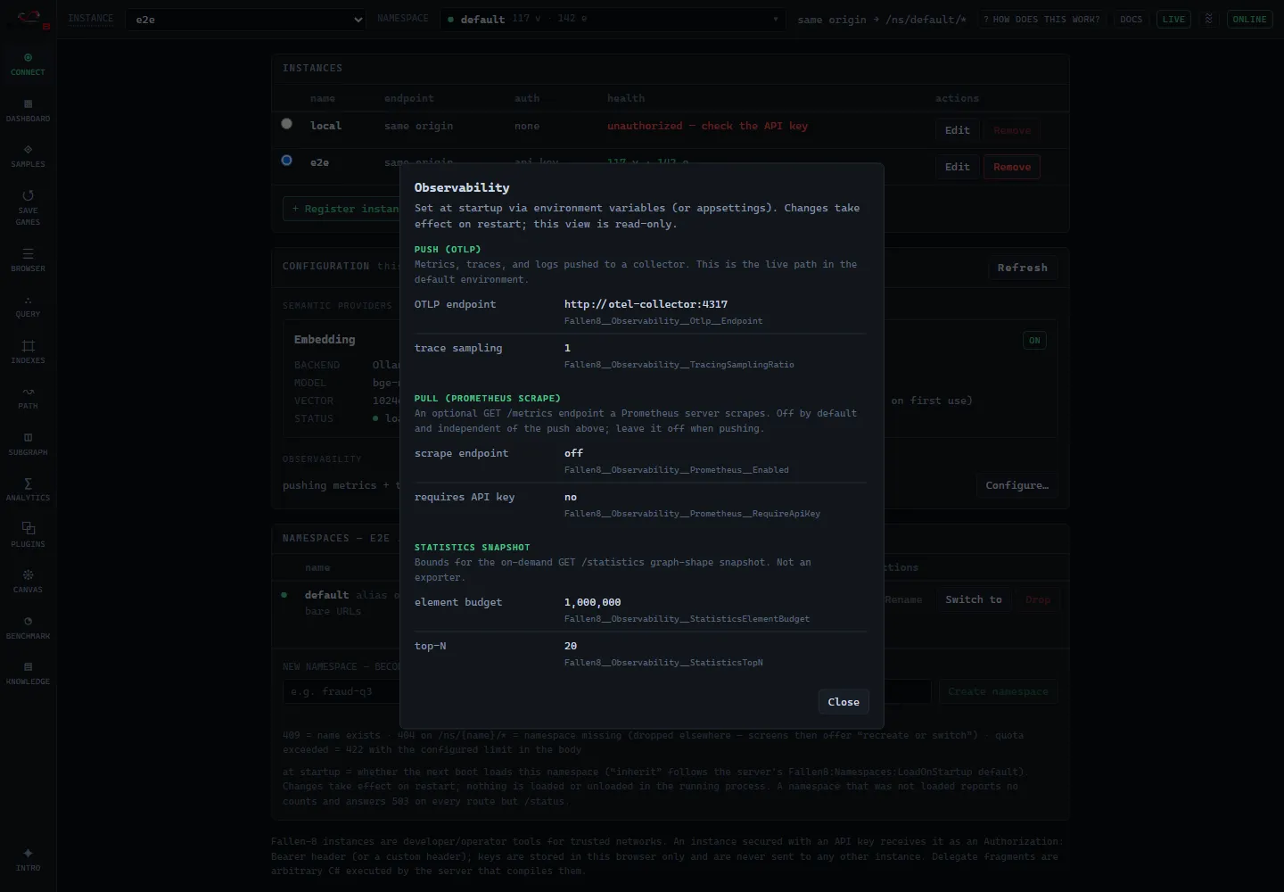
Task: Click the 'PUSH (OTLP)' section heading
Action: pos(448,249)
